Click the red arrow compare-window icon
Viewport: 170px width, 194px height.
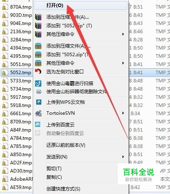click(38, 71)
